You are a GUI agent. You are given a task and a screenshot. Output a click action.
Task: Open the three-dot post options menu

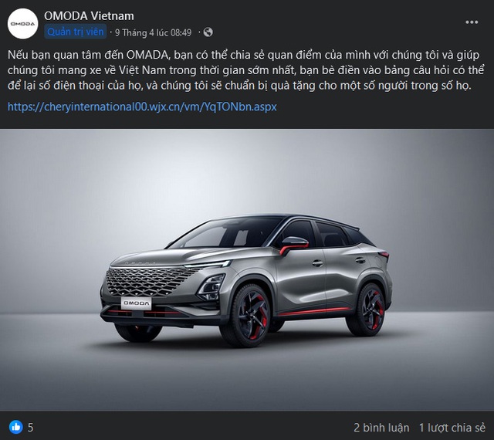472,22
